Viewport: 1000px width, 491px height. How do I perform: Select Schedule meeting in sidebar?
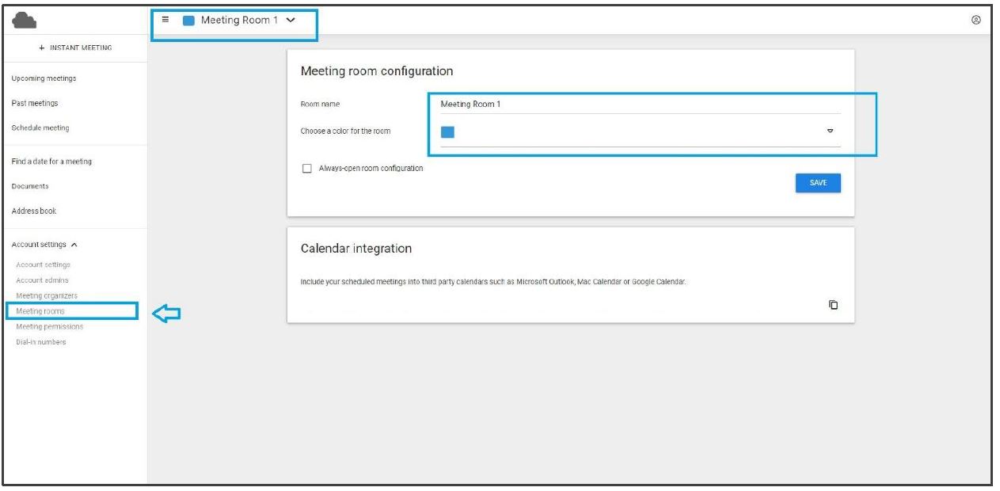(x=40, y=128)
